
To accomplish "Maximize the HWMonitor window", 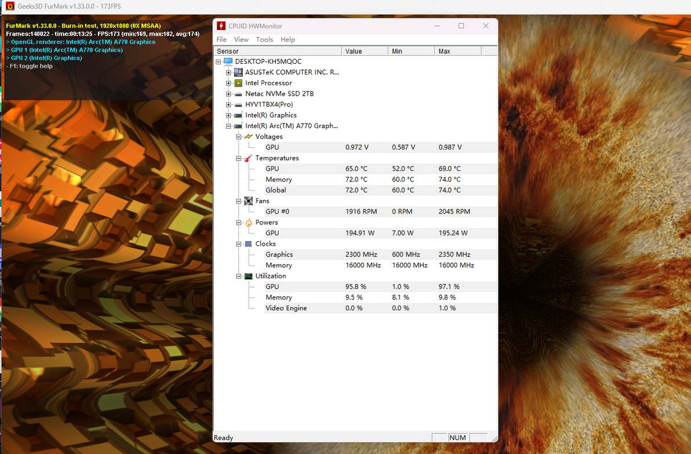I will pyautogui.click(x=461, y=26).
